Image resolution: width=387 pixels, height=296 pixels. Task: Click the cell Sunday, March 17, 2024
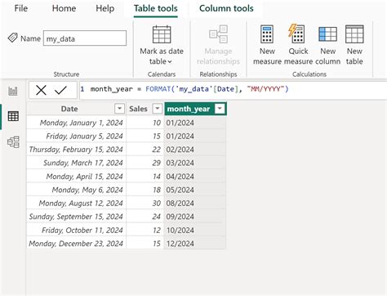(x=77, y=163)
